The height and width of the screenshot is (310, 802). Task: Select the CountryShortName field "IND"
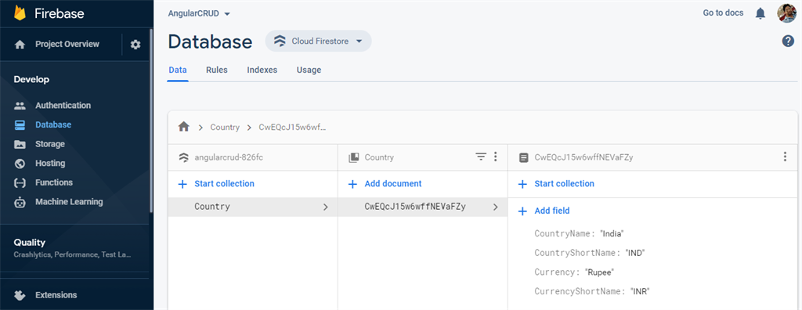(x=590, y=253)
